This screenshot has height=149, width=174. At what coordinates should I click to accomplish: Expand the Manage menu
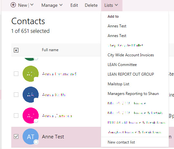pos(52,5)
